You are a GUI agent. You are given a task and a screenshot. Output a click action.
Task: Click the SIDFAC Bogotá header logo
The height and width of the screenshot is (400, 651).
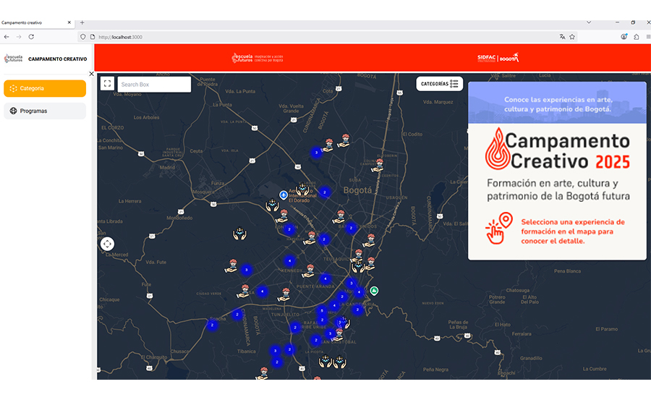[x=498, y=58]
